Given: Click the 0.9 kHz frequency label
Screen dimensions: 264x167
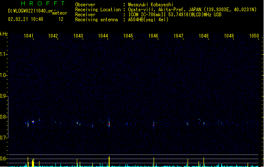Looking at the screenshot, I should tap(3, 96).
